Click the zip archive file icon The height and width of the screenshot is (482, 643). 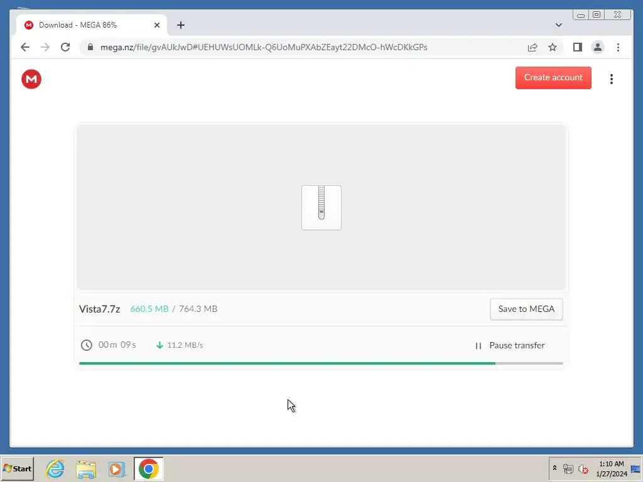[x=321, y=207]
